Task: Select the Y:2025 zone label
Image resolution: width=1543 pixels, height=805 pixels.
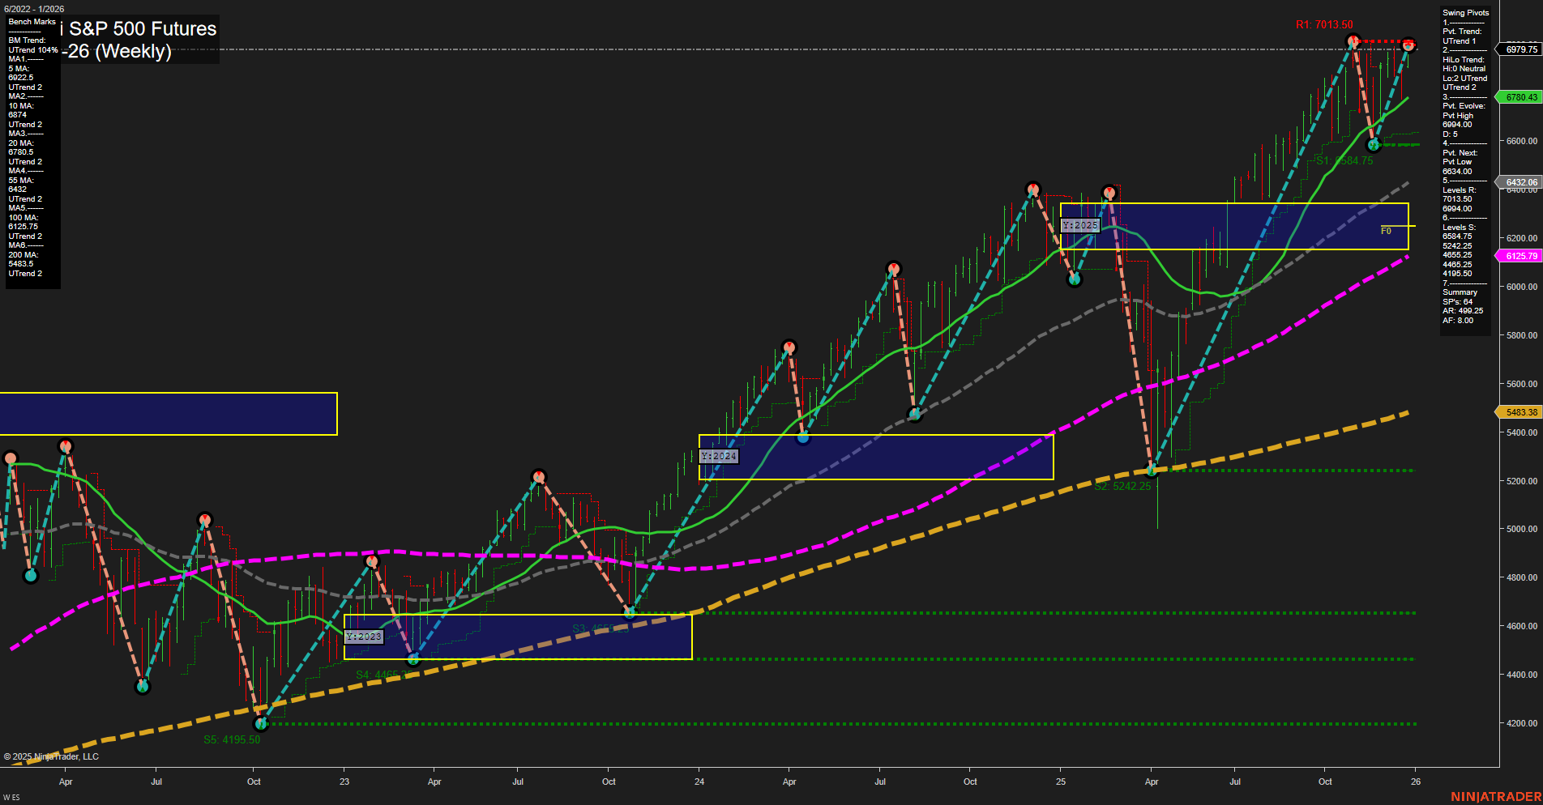Action: (1079, 224)
